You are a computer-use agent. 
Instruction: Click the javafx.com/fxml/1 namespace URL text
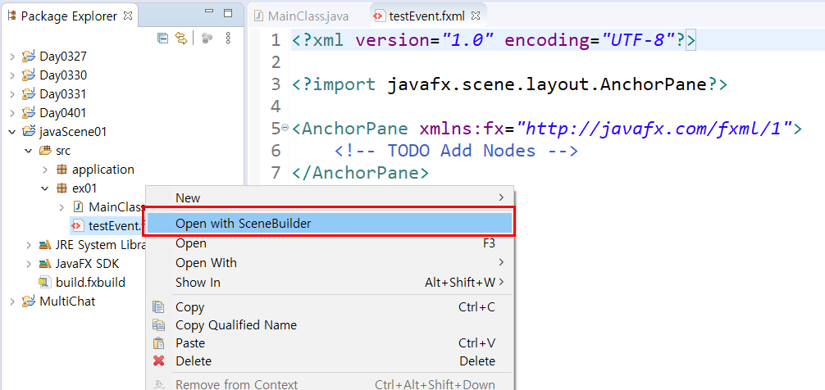click(x=654, y=128)
